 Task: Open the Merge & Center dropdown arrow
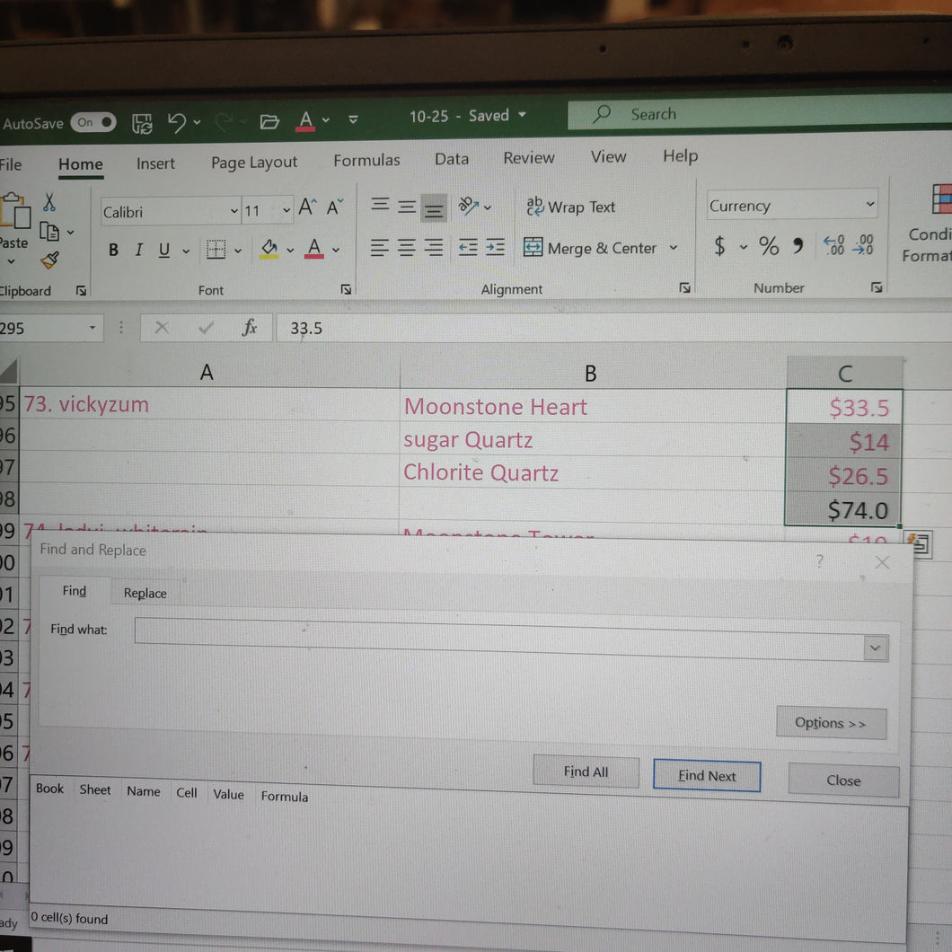[674, 248]
